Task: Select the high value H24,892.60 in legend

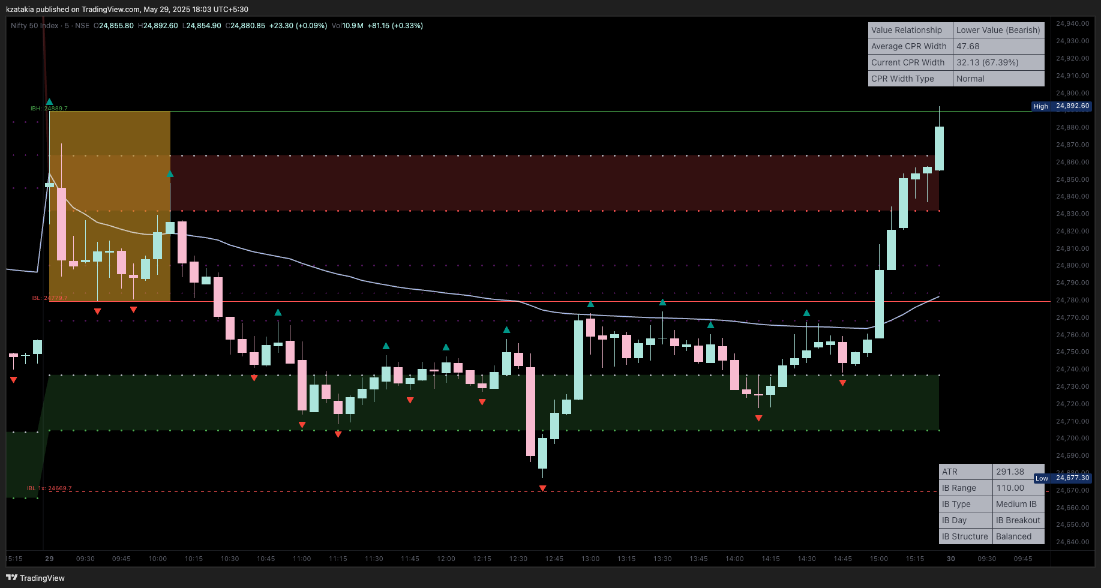Action: pos(158,26)
